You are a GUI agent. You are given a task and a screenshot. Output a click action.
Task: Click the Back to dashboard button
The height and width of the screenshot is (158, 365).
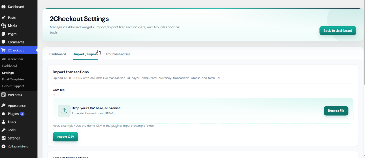tap(338, 30)
